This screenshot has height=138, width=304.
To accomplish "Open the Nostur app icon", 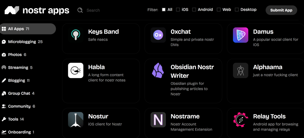I will coord(76,120).
